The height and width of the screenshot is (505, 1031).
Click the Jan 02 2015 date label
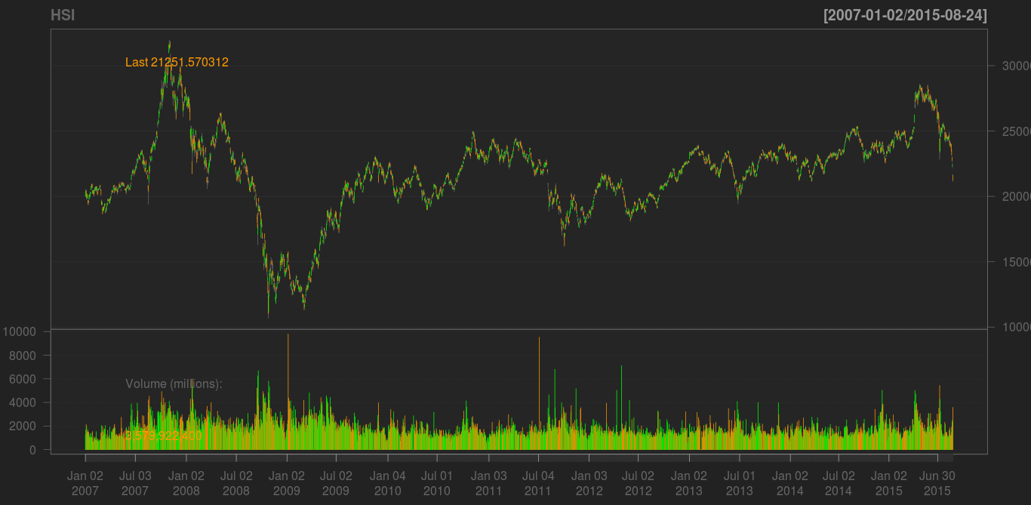point(889,483)
